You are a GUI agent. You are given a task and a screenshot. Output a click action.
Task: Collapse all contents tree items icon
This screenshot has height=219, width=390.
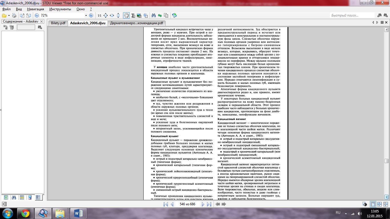12,27
